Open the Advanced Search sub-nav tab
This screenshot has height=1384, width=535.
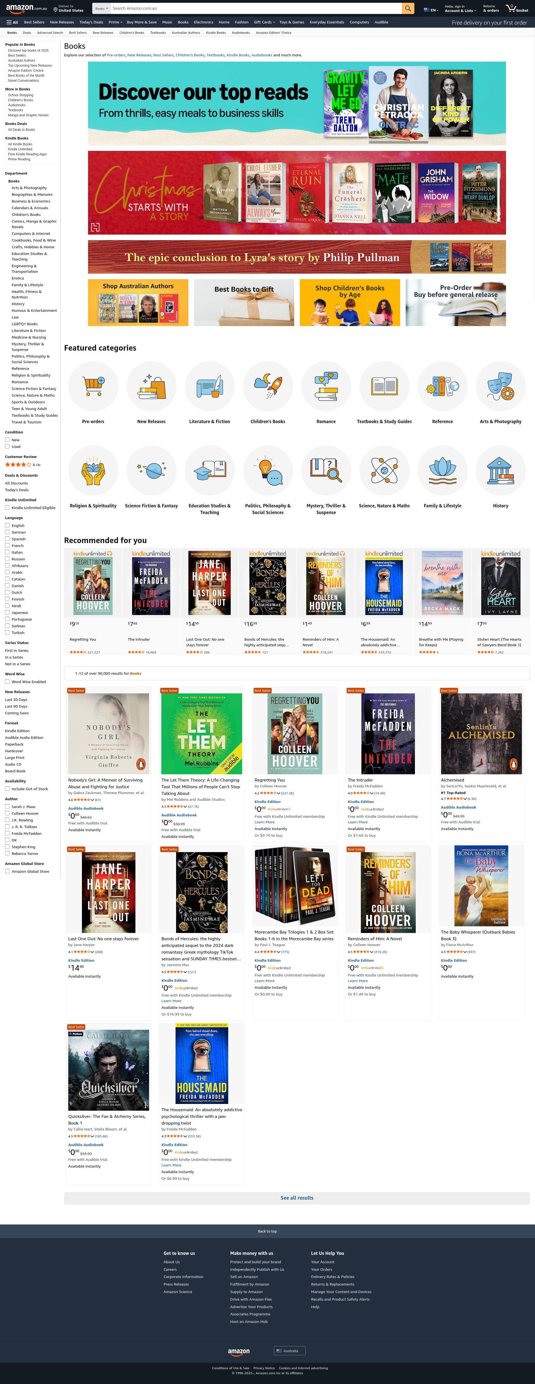coord(50,33)
